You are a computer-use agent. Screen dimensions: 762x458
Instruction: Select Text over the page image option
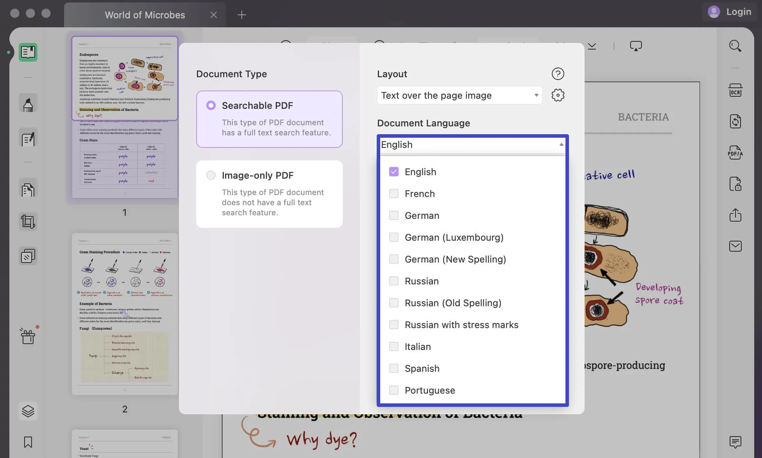click(459, 95)
